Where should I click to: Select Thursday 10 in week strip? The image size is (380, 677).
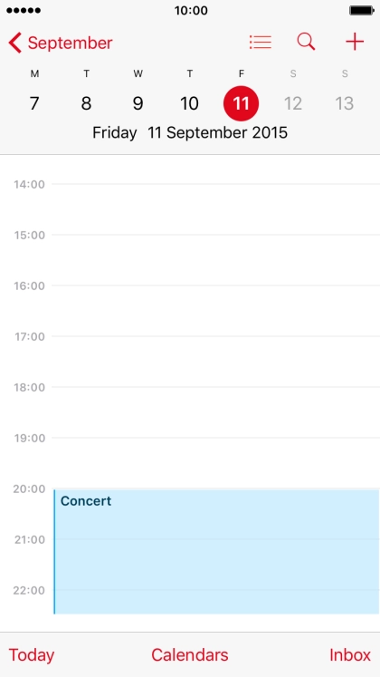[190, 103]
